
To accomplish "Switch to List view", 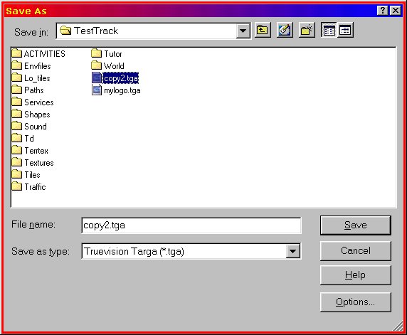I will tap(329, 31).
